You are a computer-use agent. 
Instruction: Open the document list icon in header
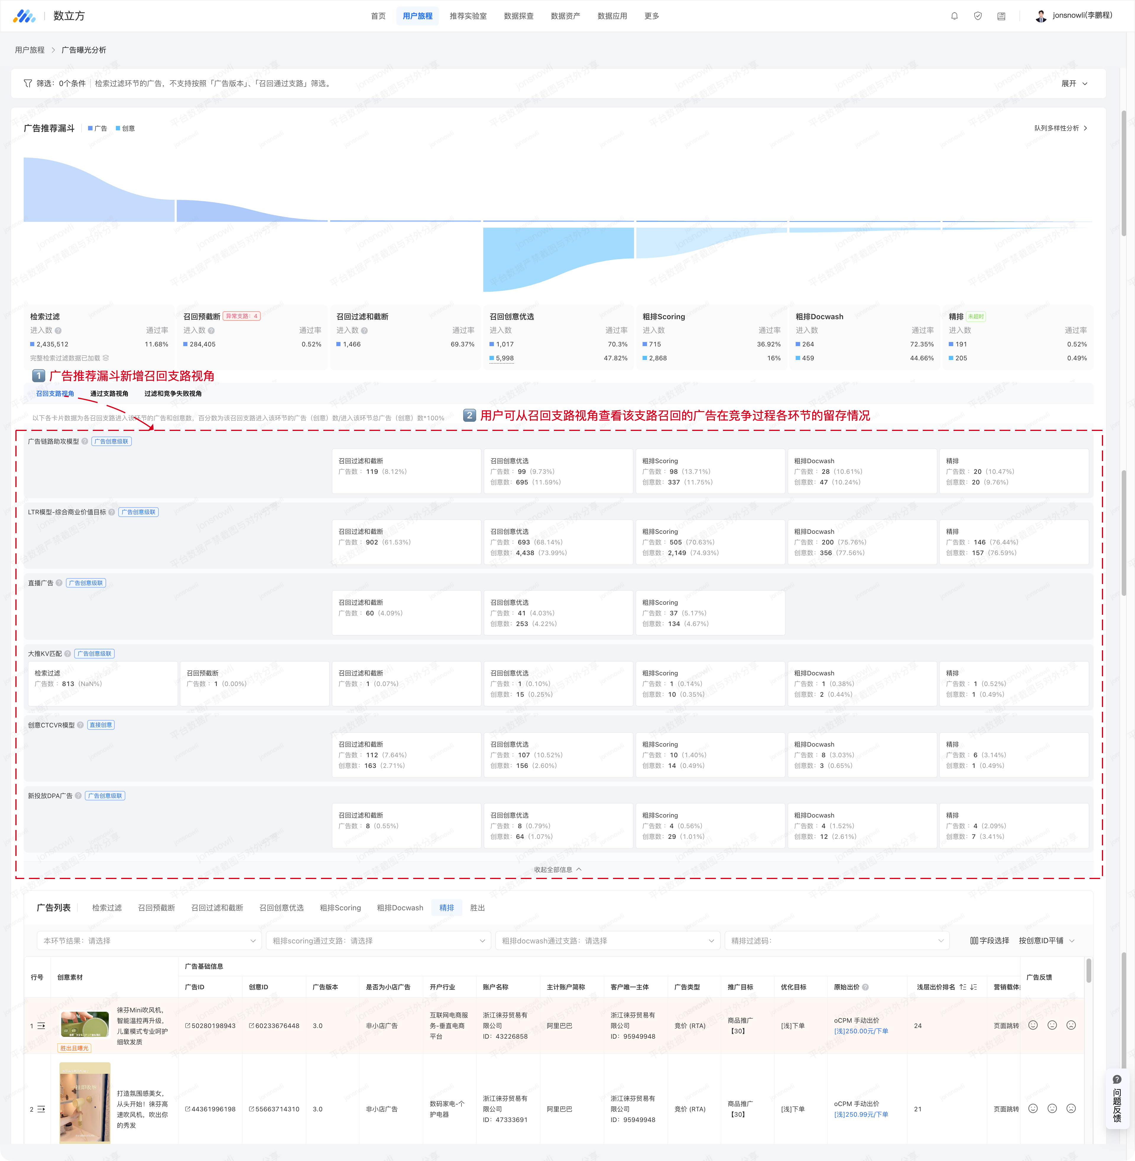(x=1001, y=16)
